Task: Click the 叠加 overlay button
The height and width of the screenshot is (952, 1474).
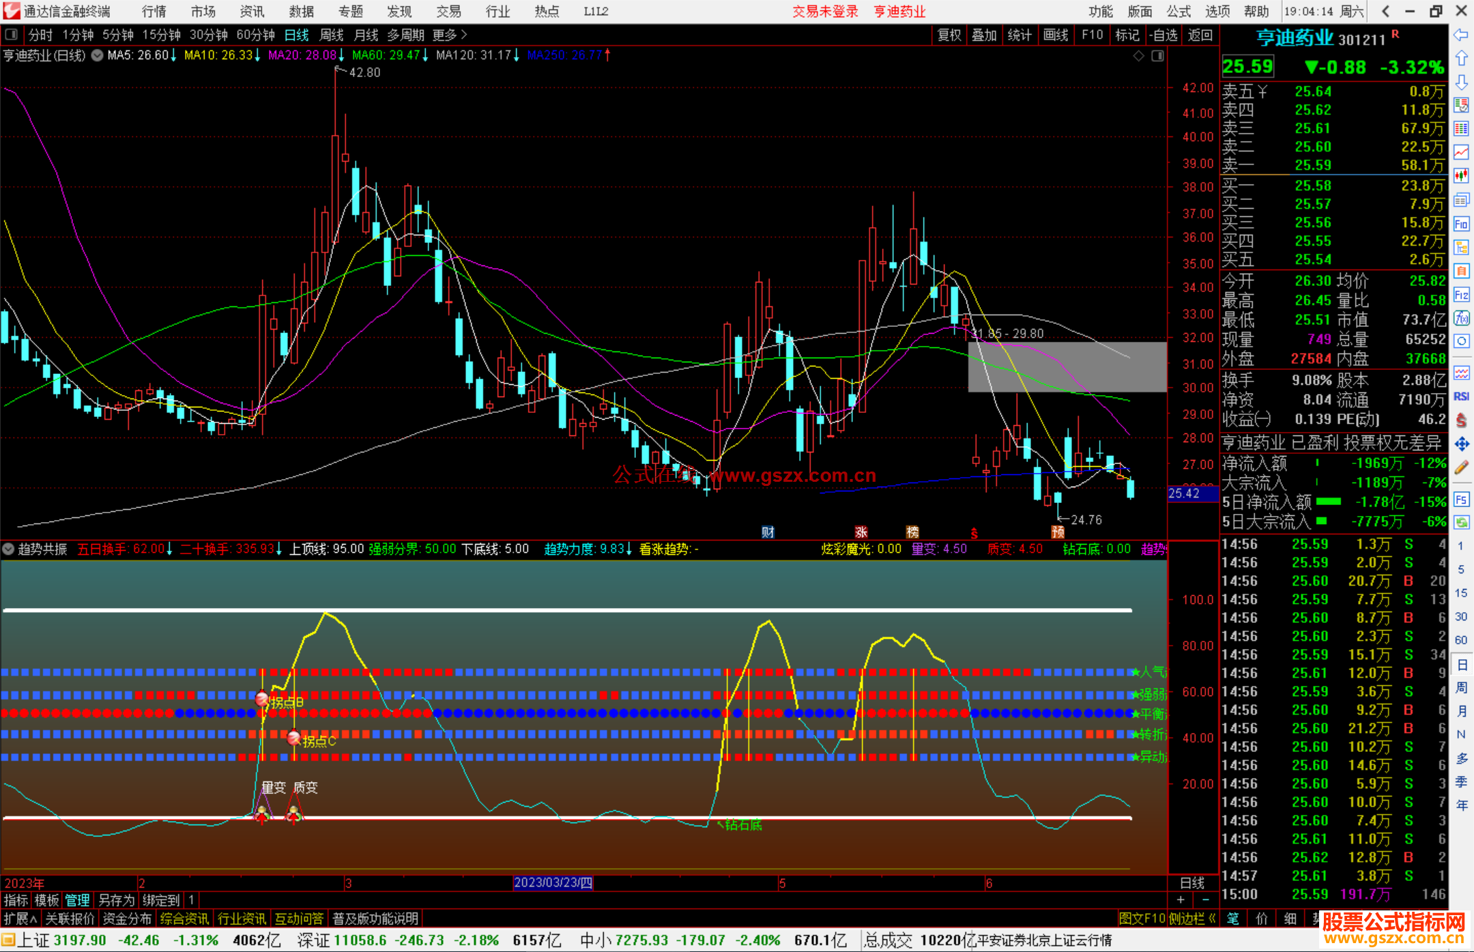Action: [984, 35]
